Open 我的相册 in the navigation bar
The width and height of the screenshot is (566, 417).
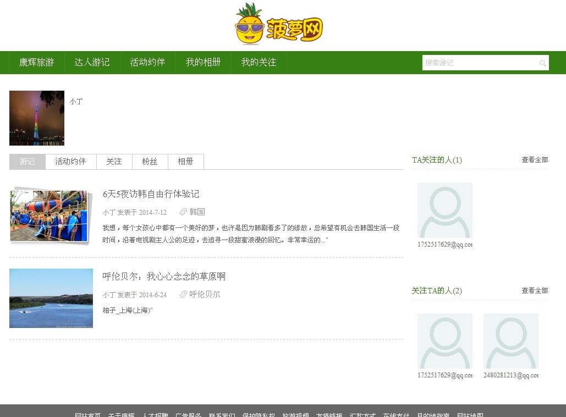pos(203,63)
